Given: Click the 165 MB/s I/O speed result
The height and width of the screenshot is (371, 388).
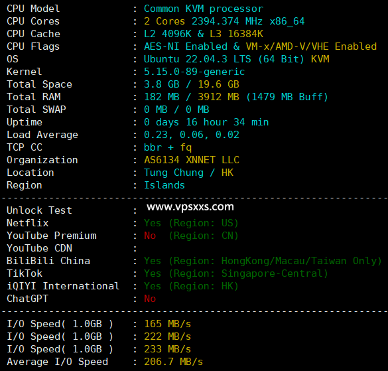Looking at the screenshot, I should (167, 324).
